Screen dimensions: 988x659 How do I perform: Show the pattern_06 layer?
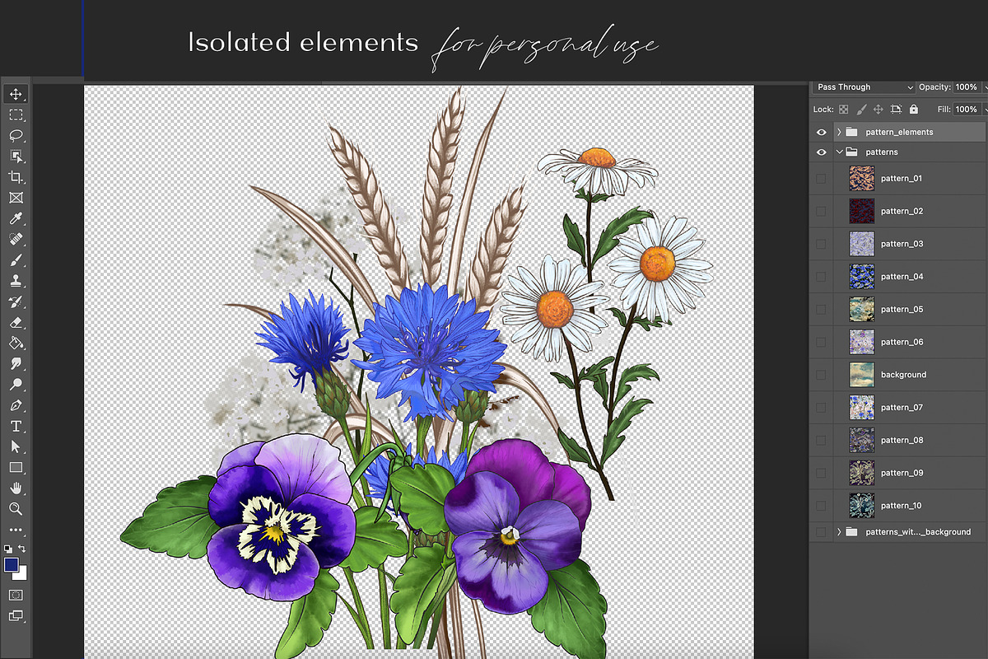pyautogui.click(x=821, y=342)
